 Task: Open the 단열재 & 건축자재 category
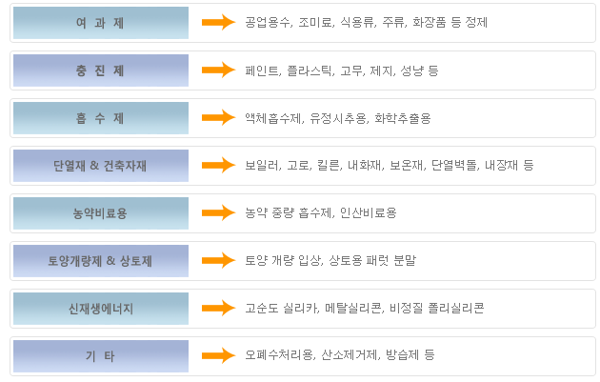click(x=101, y=166)
